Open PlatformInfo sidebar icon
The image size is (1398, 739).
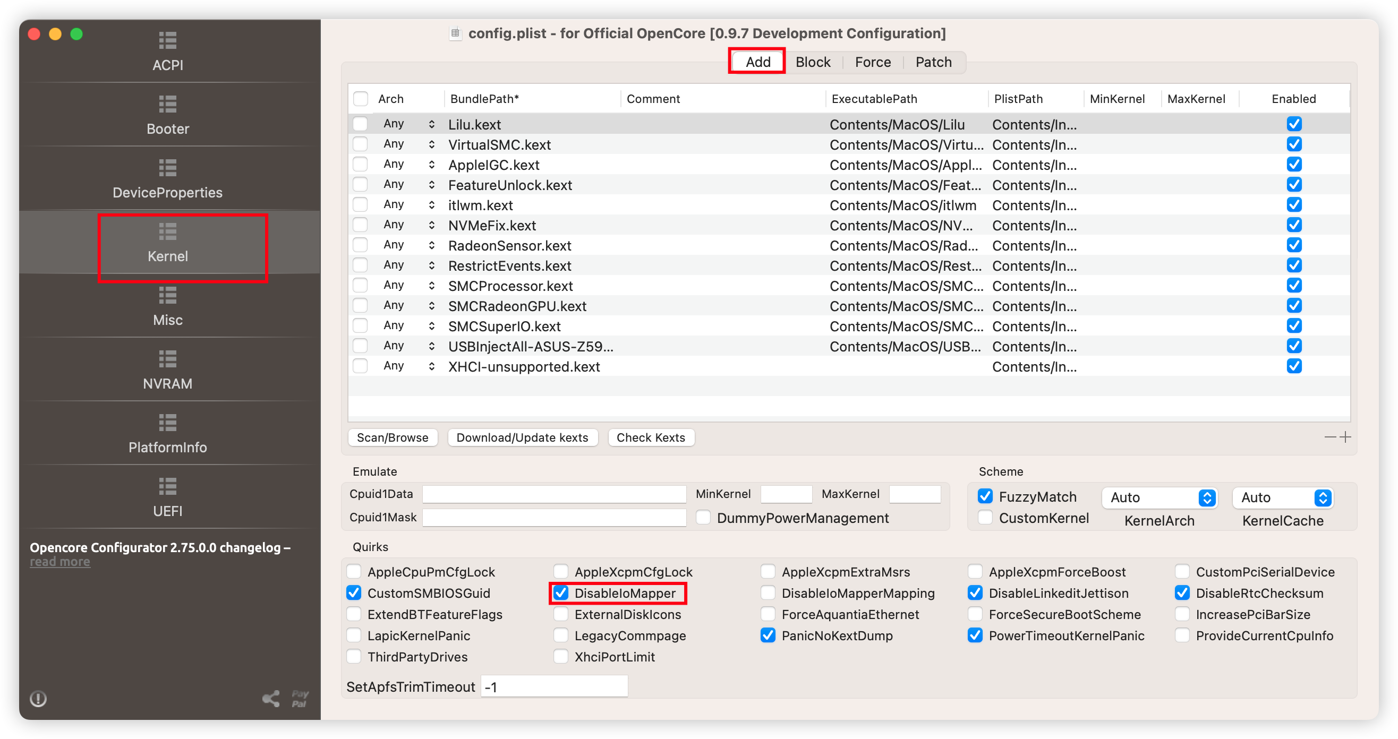(x=167, y=423)
